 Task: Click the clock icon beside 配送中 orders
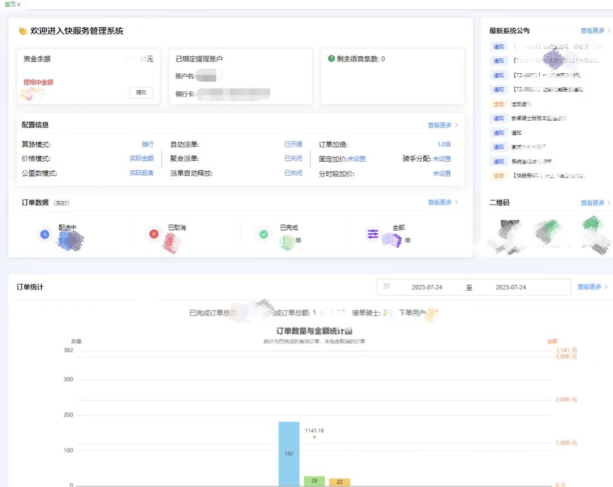pyautogui.click(x=45, y=234)
